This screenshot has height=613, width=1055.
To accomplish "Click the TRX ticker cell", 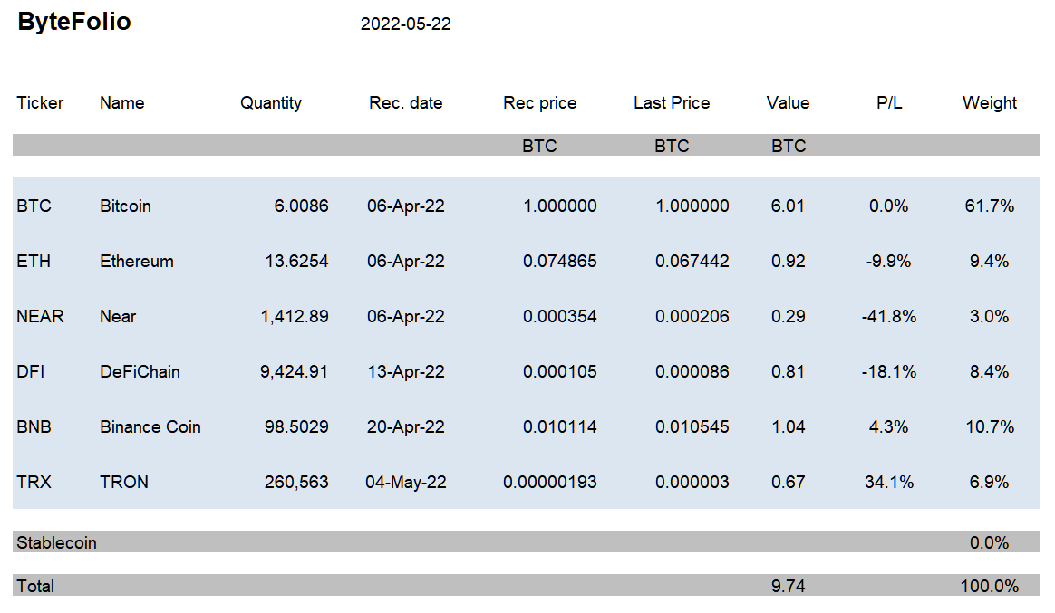I will click(34, 482).
